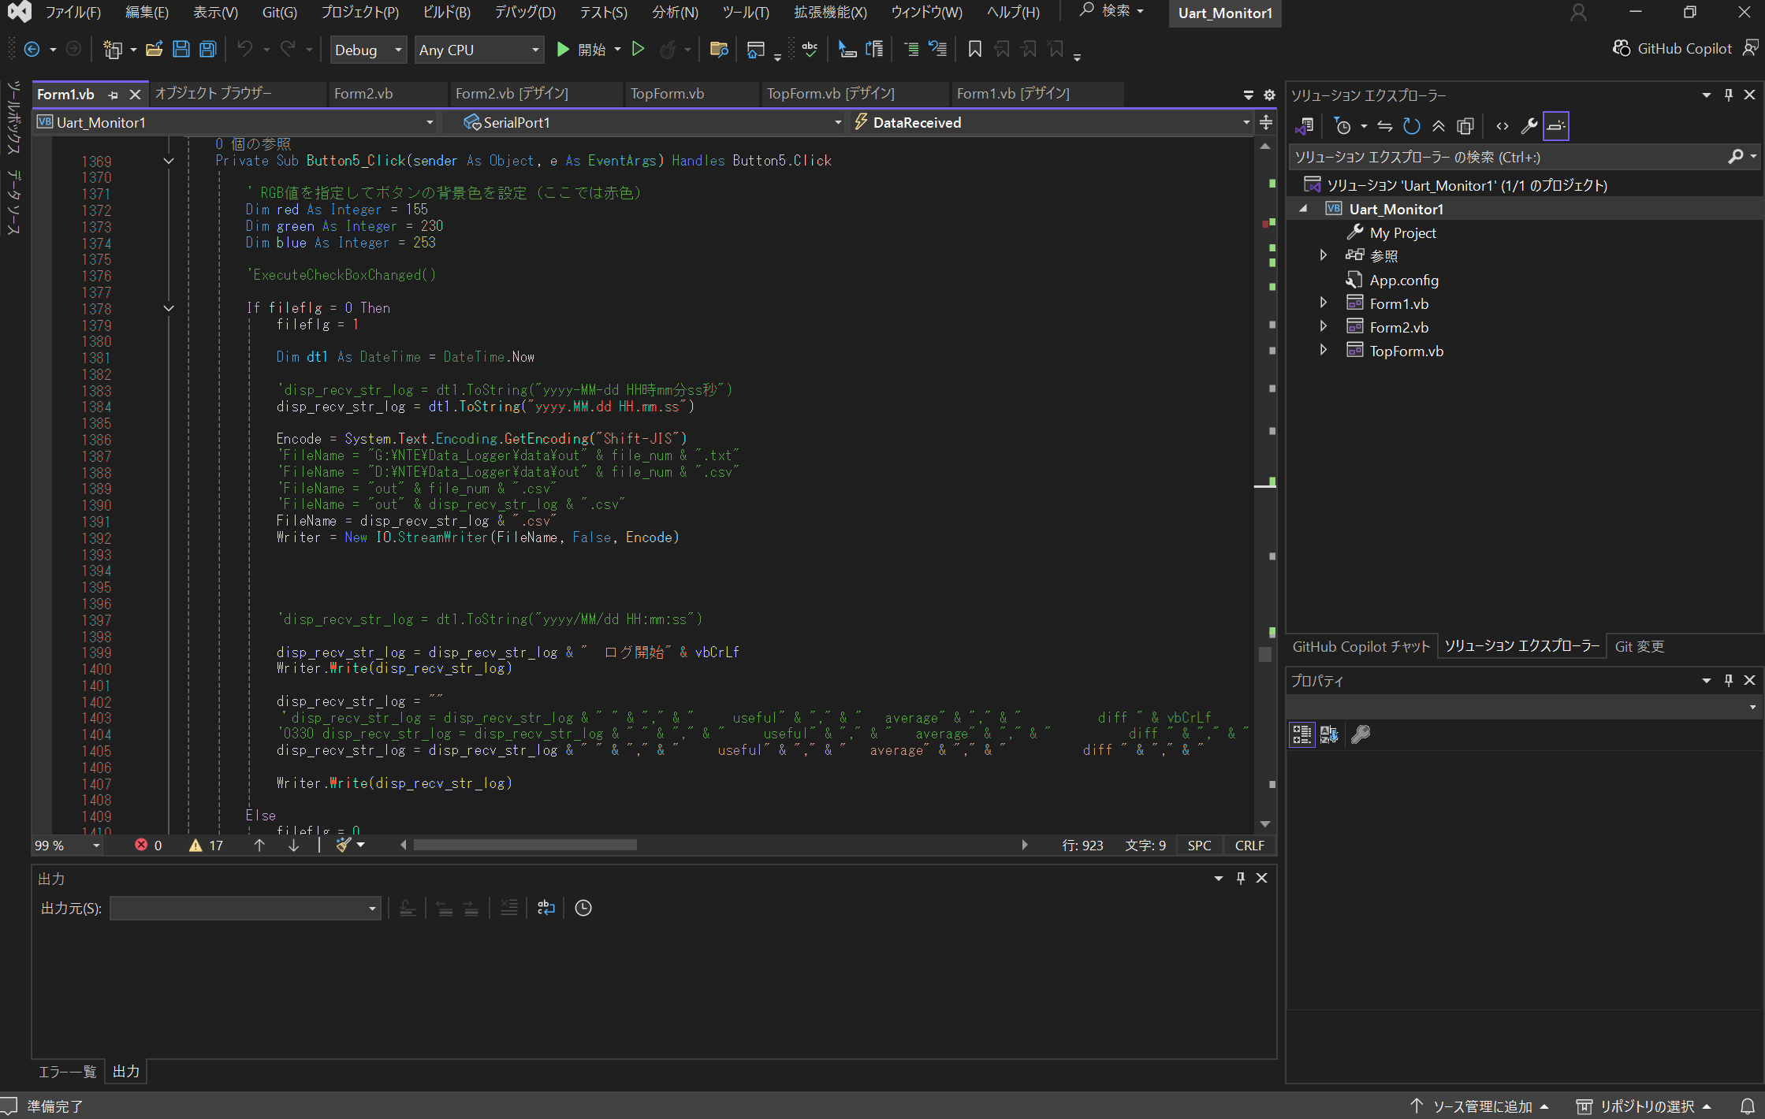This screenshot has width=1765, height=1119.
Task: Click the GitHub Copilot button
Action: tap(1673, 49)
